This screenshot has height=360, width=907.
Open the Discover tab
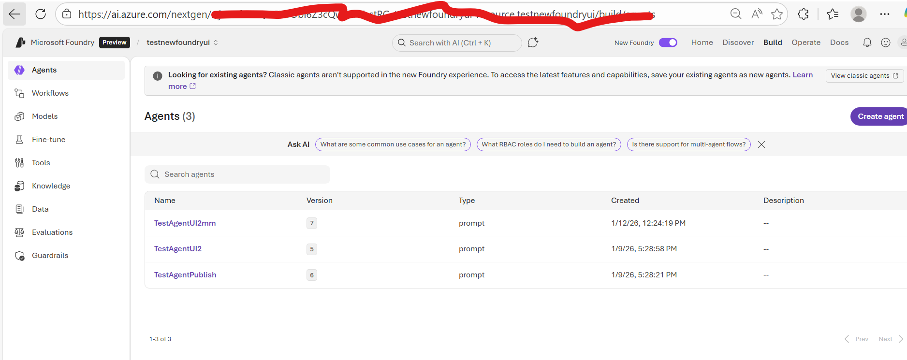(x=738, y=43)
